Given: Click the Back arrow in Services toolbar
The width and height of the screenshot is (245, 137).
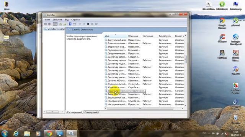Looking at the screenshot, I should point(45,24).
